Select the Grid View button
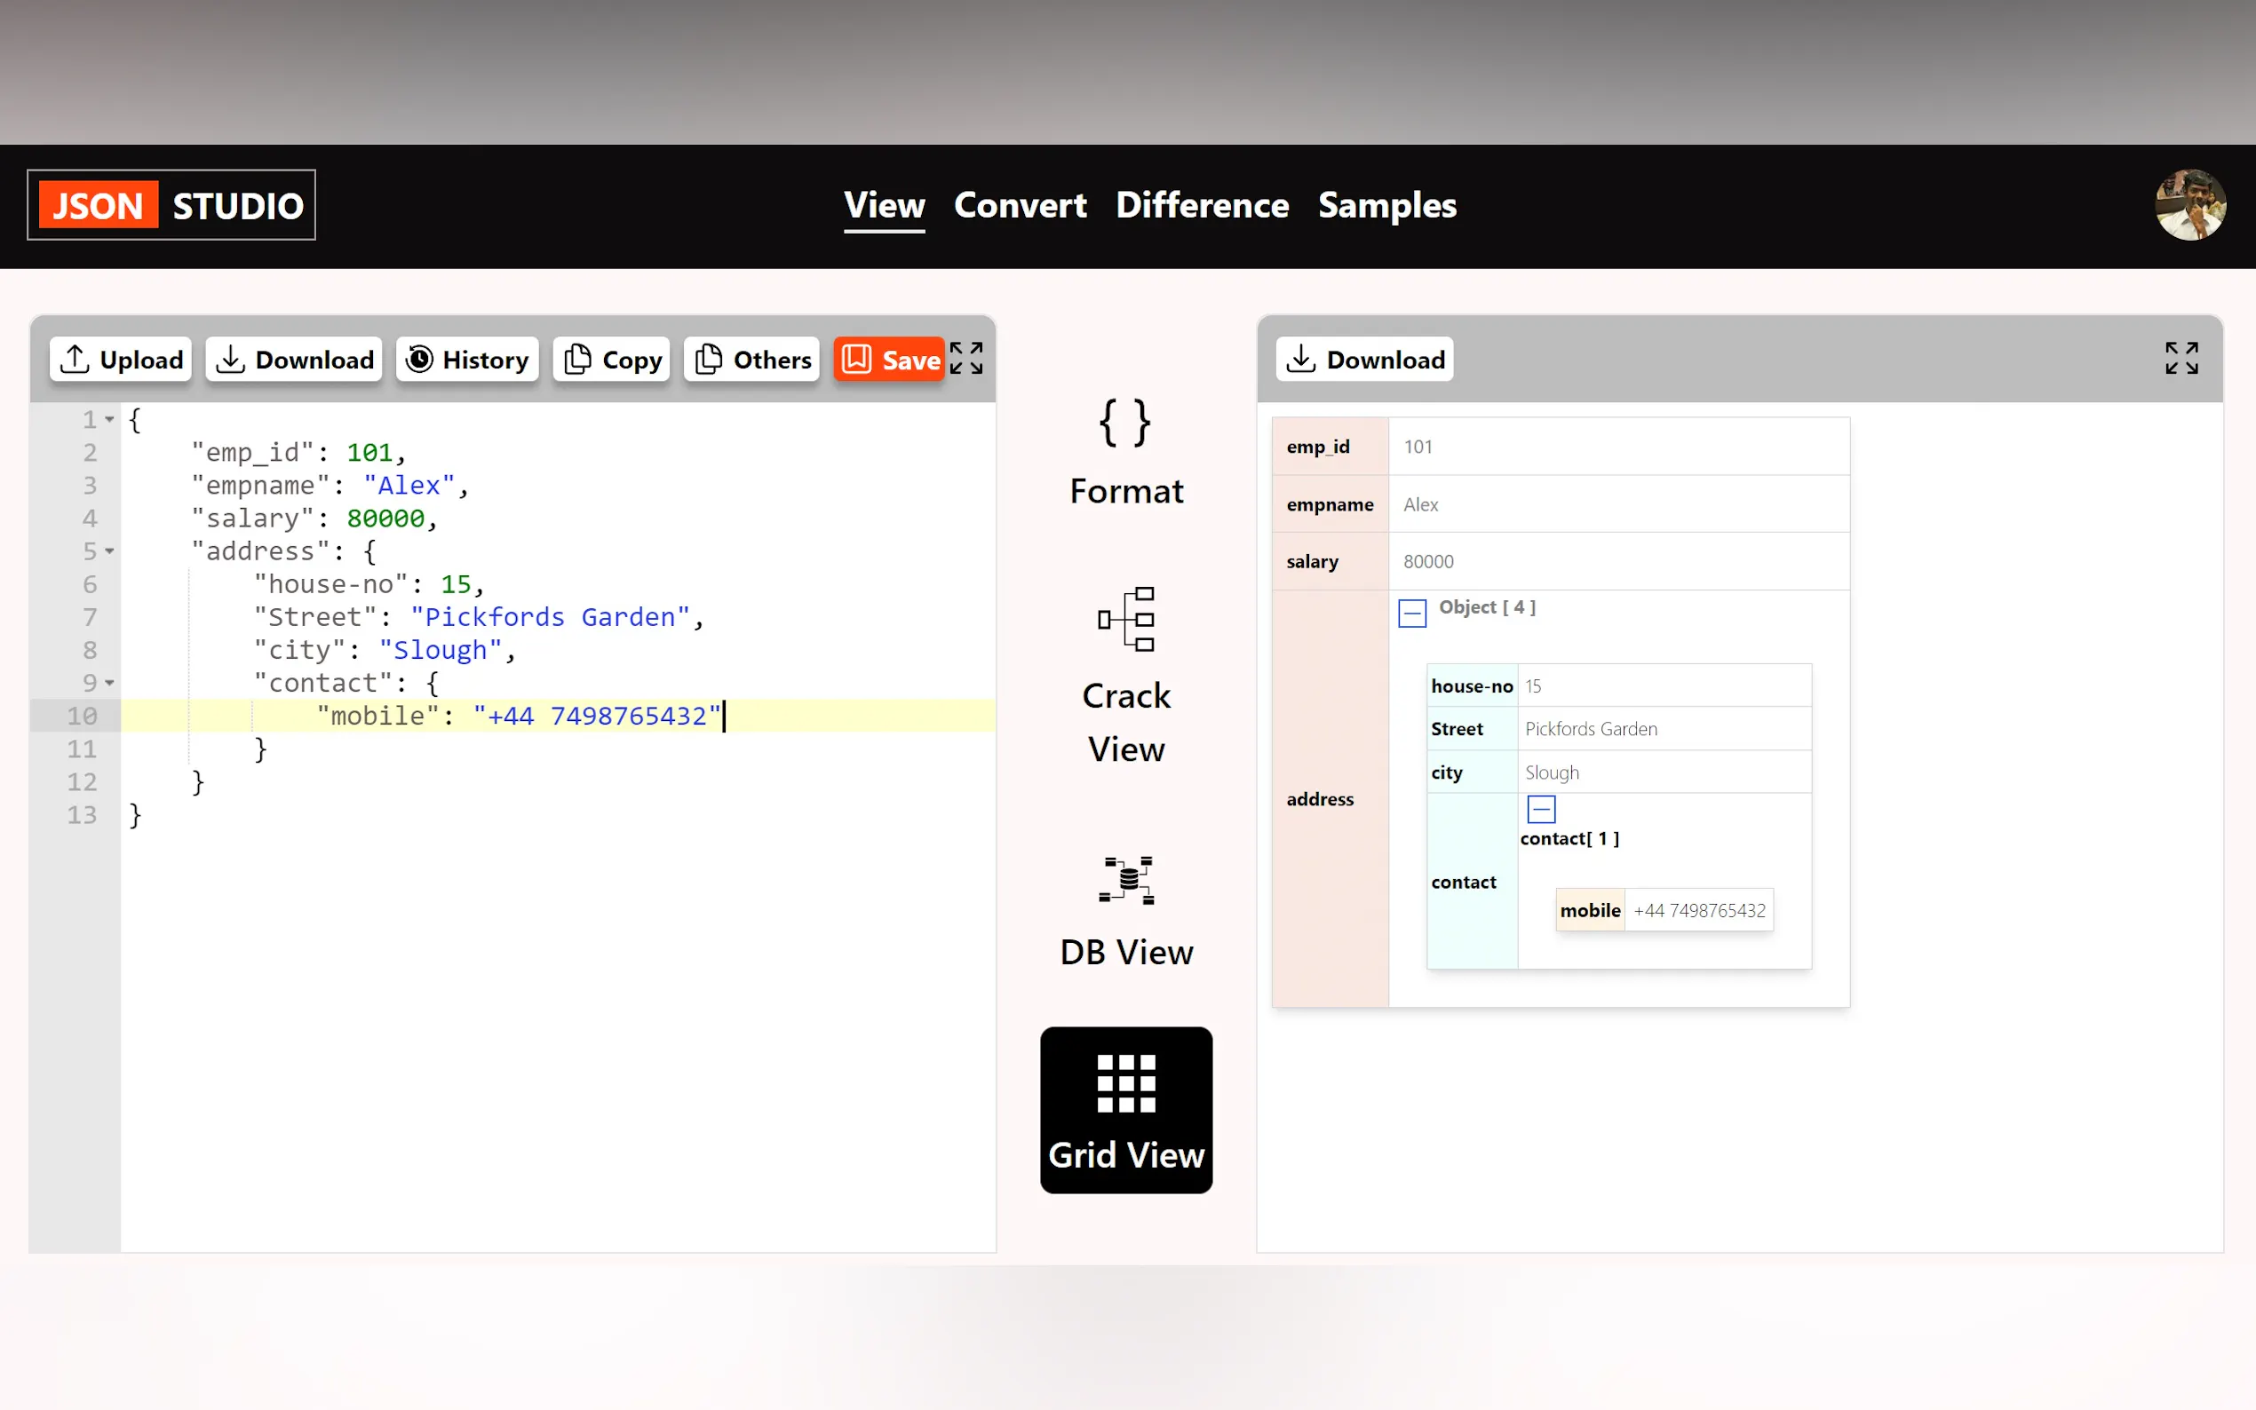The height and width of the screenshot is (1410, 2256). pos(1125,1109)
